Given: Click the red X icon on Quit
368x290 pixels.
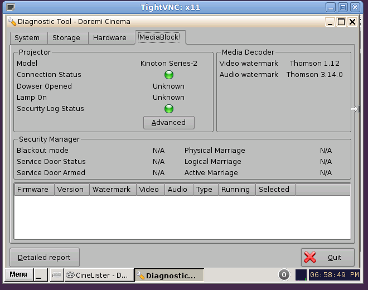Looking at the screenshot, I should pos(310,257).
